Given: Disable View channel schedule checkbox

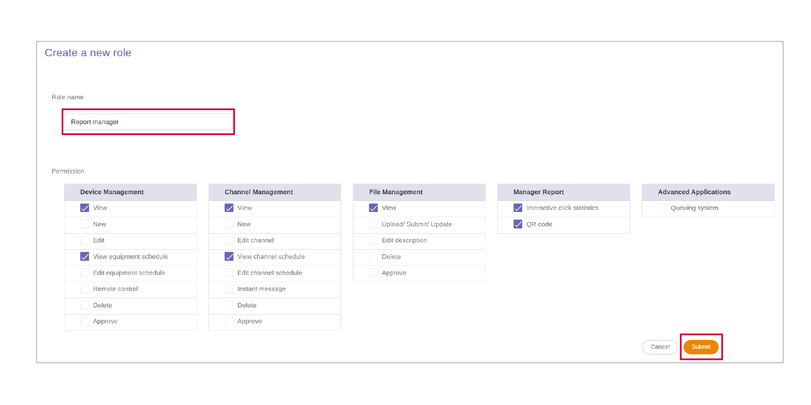Looking at the screenshot, I should (x=229, y=256).
